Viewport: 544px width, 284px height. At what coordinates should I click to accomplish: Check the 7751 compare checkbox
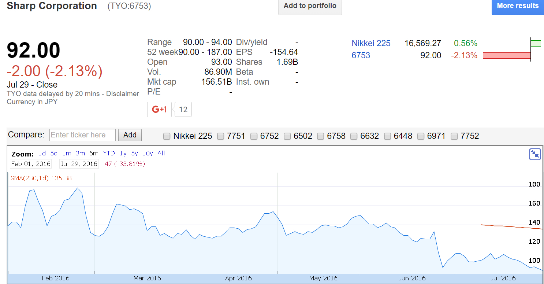(221, 136)
